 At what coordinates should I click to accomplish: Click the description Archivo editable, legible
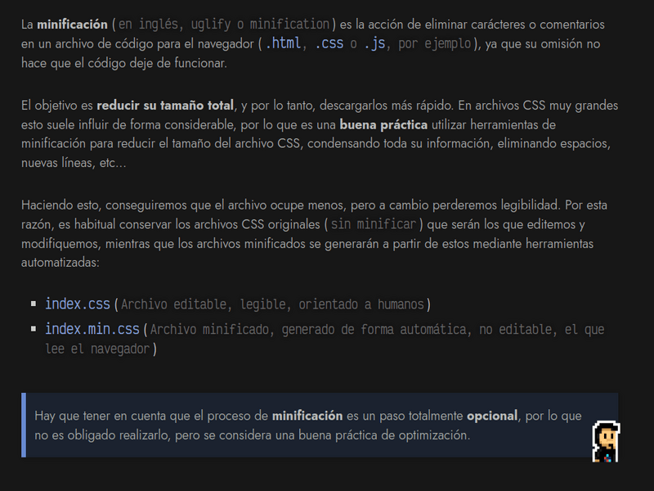pyautogui.click(x=204, y=304)
